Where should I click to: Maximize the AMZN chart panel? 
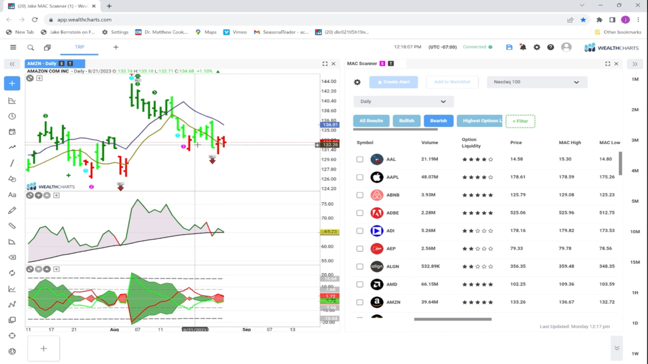(x=325, y=64)
